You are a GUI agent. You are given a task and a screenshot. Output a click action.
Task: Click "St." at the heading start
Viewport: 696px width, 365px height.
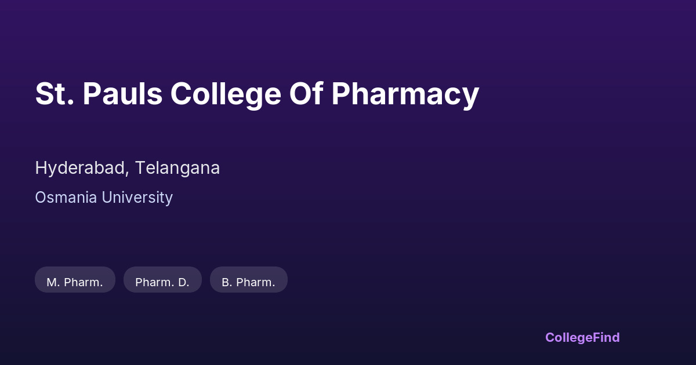pyautogui.click(x=55, y=94)
